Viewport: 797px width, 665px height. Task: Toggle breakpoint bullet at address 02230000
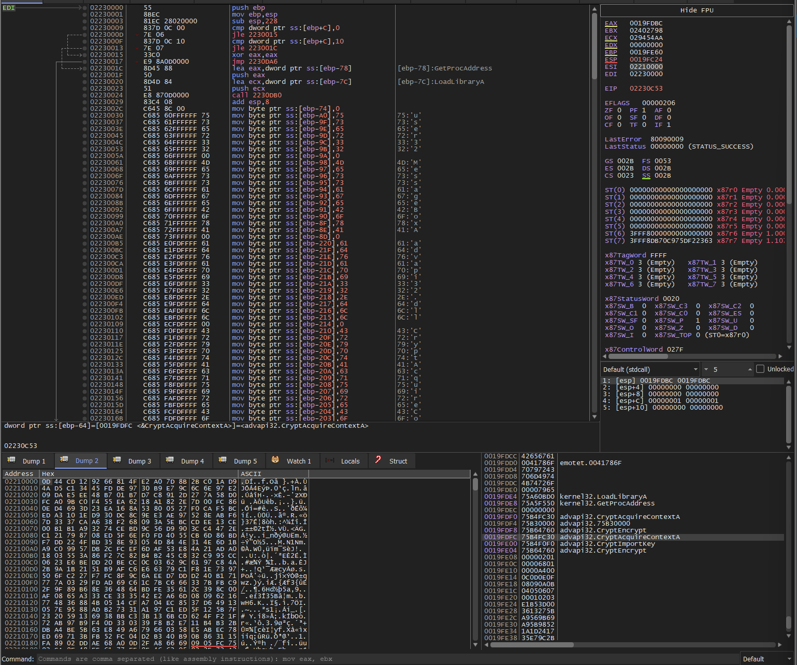[x=84, y=8]
